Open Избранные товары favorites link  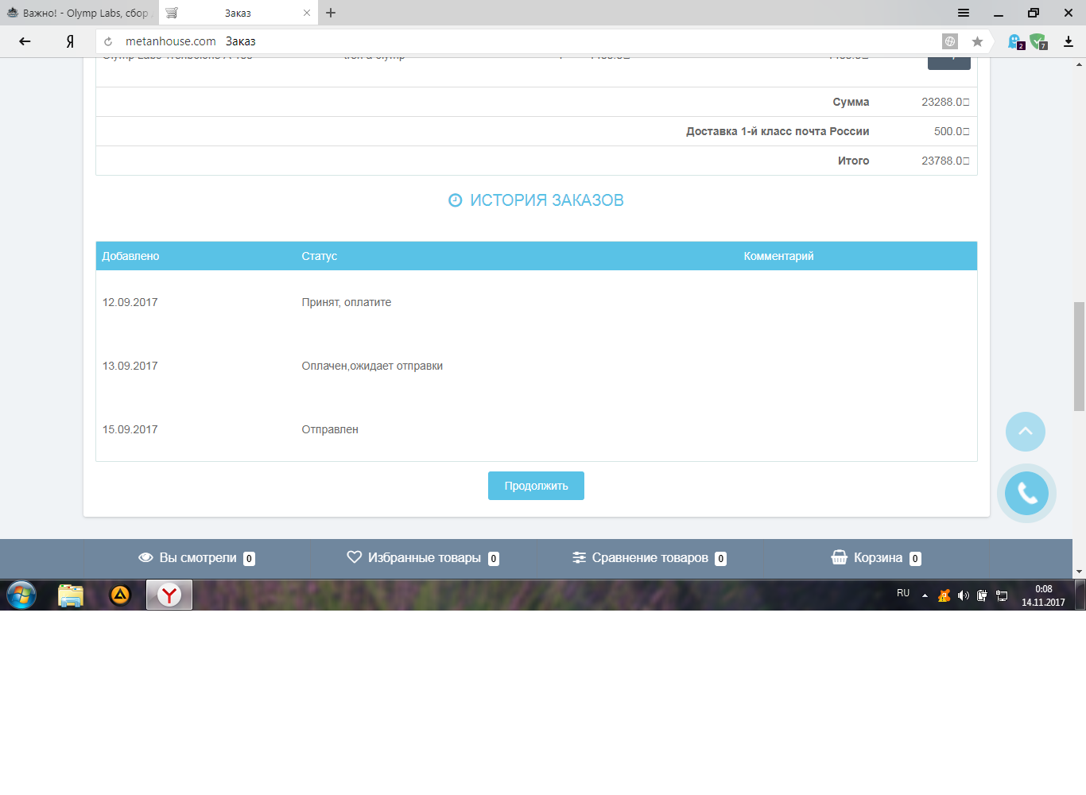(x=423, y=558)
